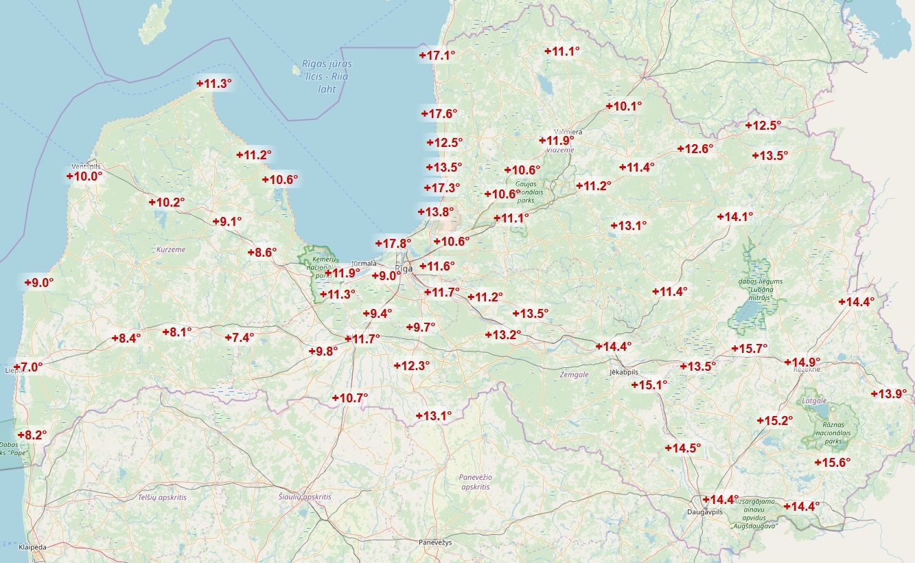Click the +8.4° temperature label
915x563 pixels.
pos(126,338)
